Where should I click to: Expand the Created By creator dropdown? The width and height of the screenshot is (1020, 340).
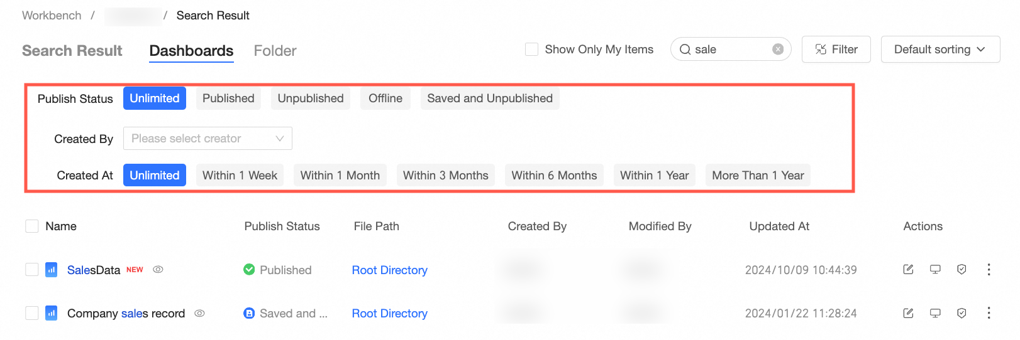[x=208, y=139]
